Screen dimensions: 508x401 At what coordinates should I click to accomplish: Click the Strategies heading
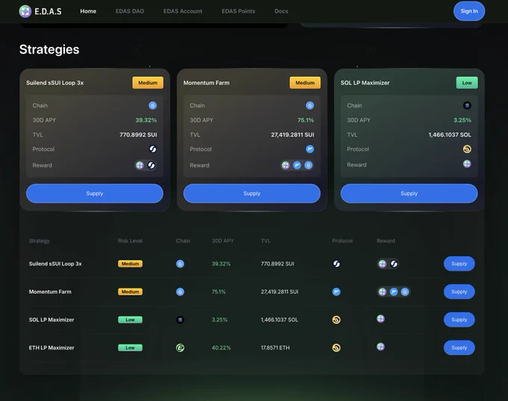coord(49,49)
